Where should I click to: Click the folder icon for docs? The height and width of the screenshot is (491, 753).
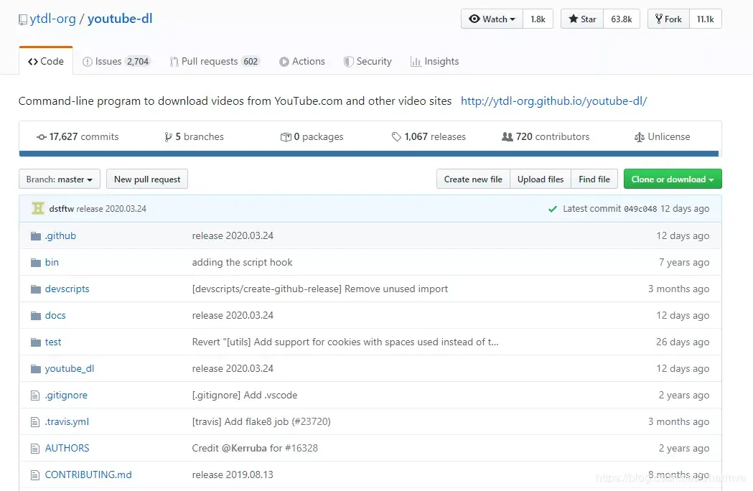[x=36, y=316]
